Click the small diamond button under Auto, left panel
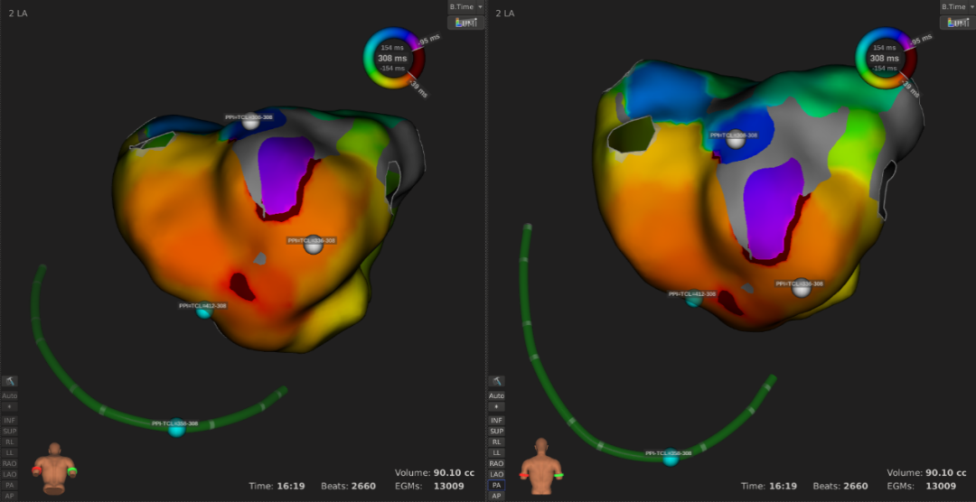Screen dimensions: 976x502 point(10,407)
